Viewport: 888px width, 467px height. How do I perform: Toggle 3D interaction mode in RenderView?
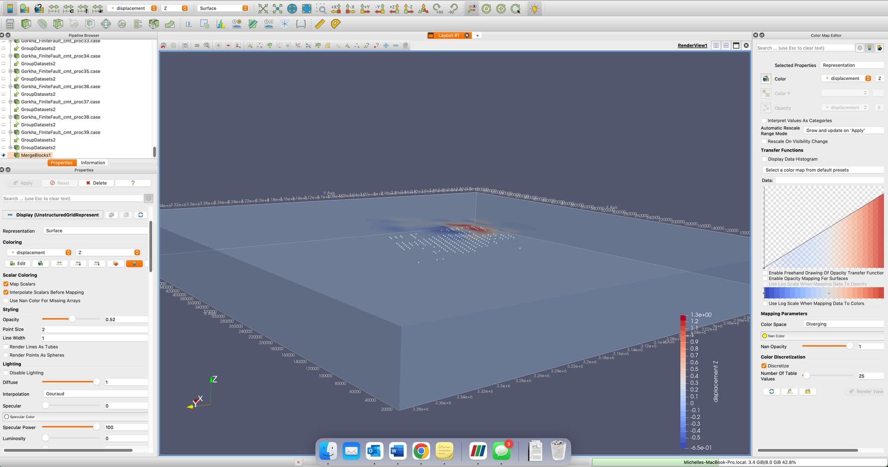(x=197, y=45)
